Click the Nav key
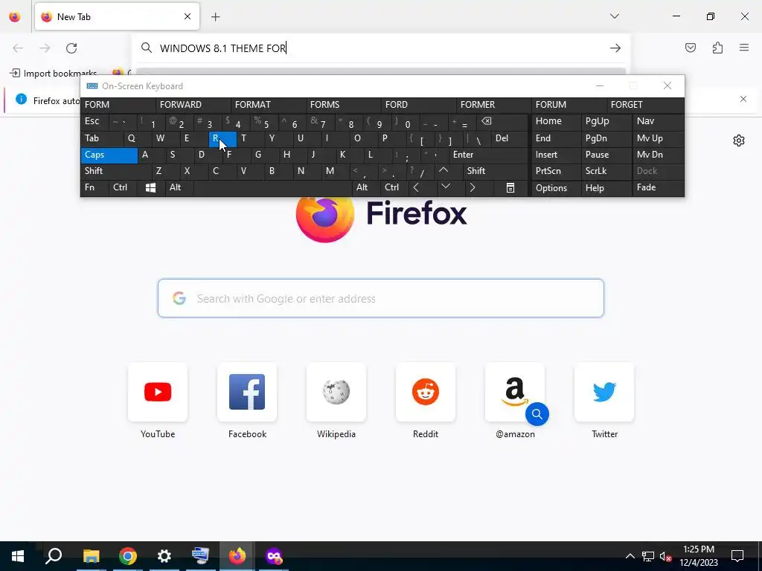762x571 pixels. pos(658,121)
